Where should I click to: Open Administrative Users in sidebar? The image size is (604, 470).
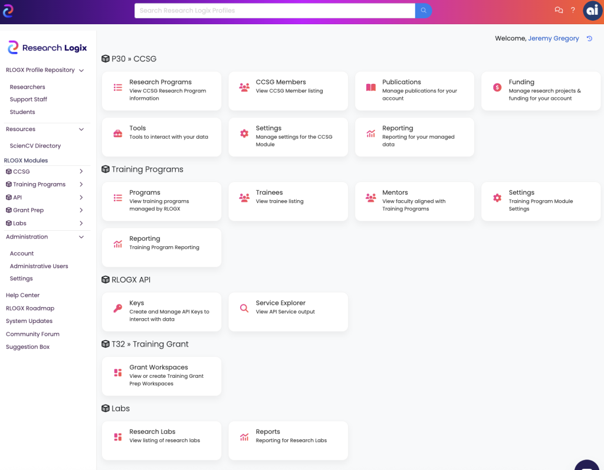[x=39, y=266]
